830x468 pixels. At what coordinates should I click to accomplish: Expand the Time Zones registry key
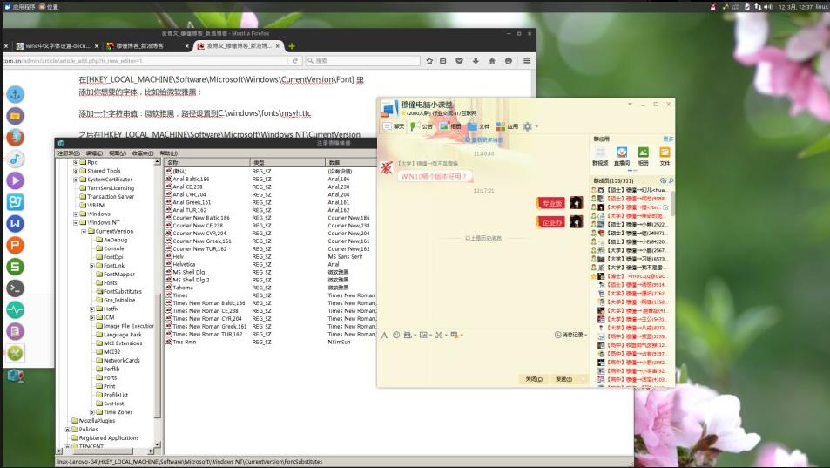click(x=92, y=412)
